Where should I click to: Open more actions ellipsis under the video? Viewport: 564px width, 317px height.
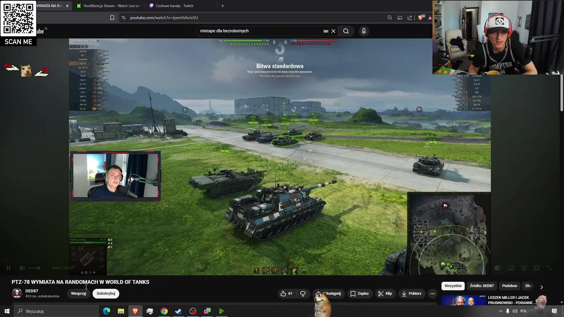tap(432, 293)
